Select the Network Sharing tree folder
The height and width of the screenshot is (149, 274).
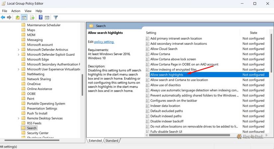point(39,79)
